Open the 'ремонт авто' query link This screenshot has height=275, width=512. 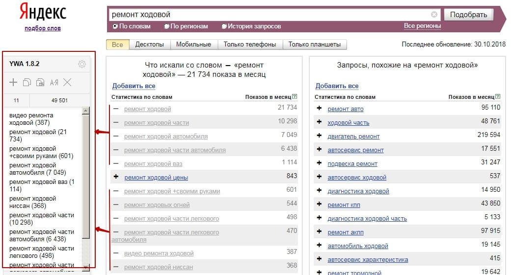tap(346, 109)
